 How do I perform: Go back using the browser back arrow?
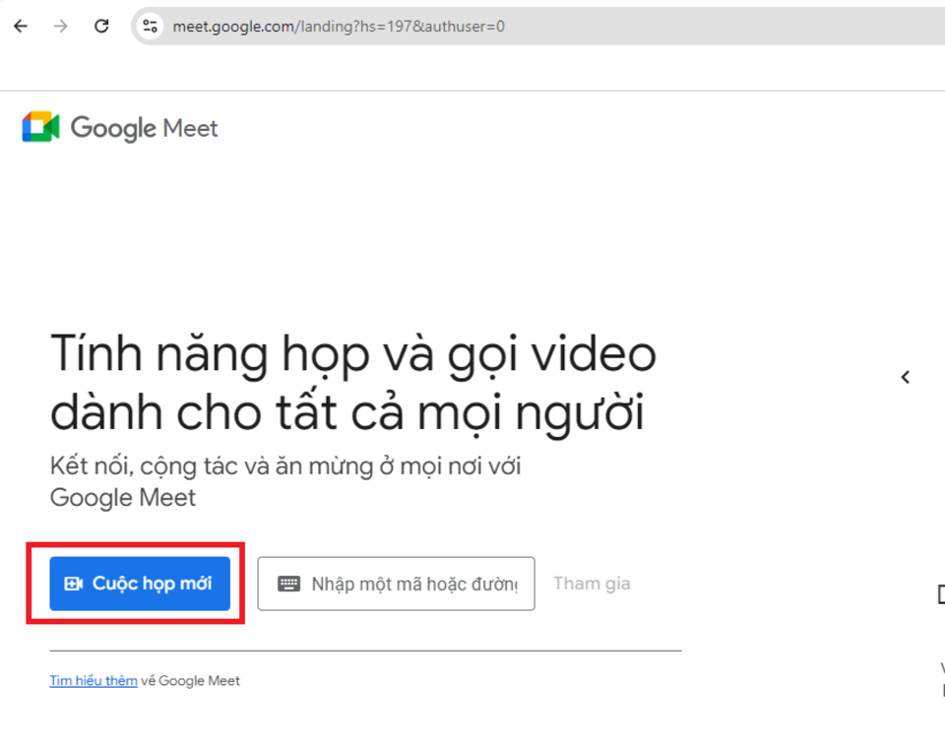pyautogui.click(x=21, y=27)
